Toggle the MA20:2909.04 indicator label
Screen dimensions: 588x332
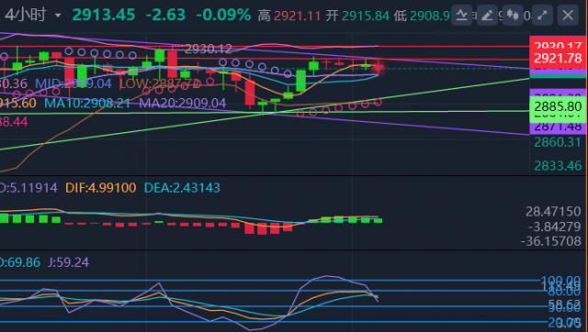183,103
